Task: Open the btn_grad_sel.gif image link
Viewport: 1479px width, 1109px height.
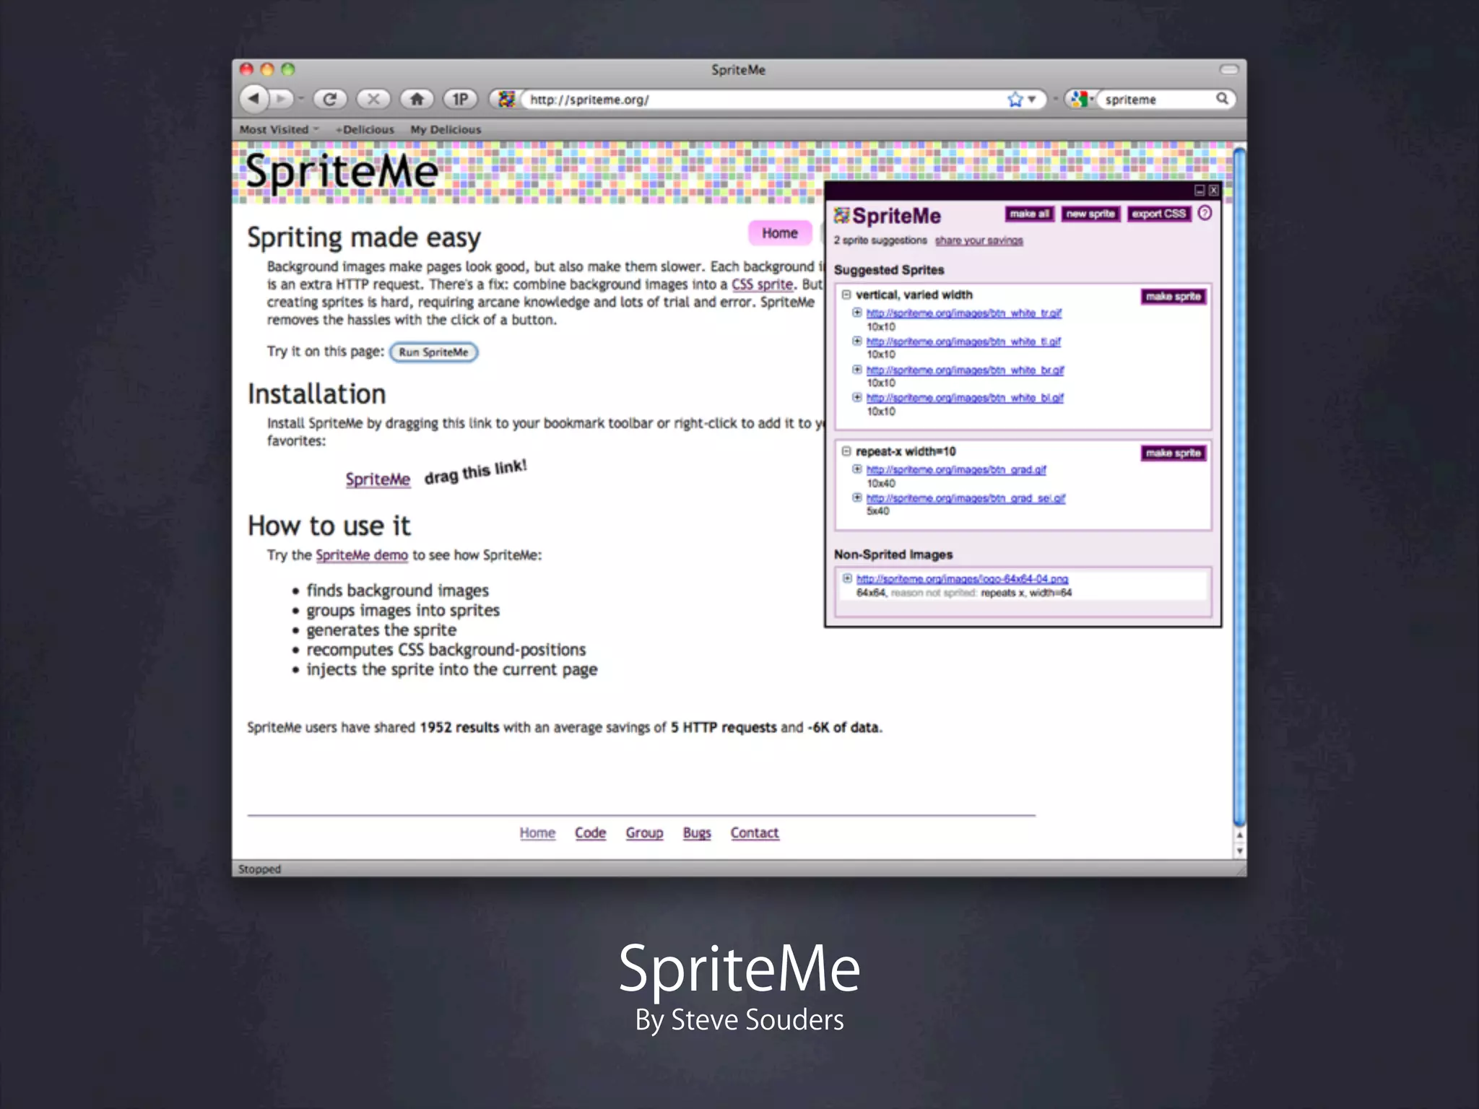Action: pyautogui.click(x=966, y=498)
